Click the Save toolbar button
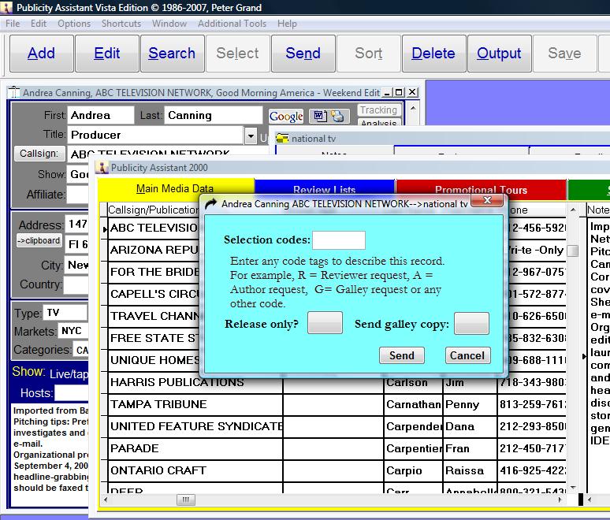This screenshot has height=520, width=610. tap(564, 54)
